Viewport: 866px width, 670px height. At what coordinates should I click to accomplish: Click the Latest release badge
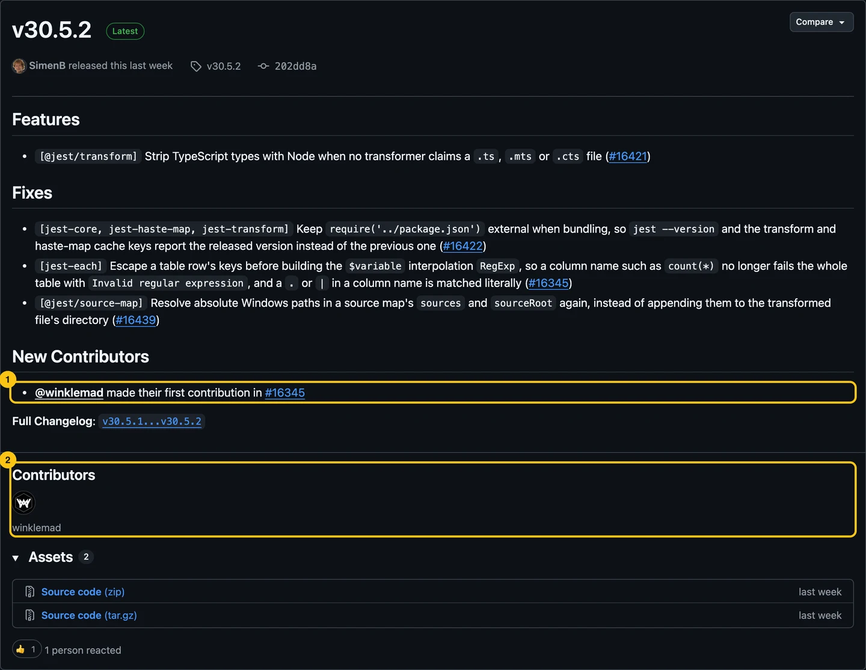click(x=125, y=31)
